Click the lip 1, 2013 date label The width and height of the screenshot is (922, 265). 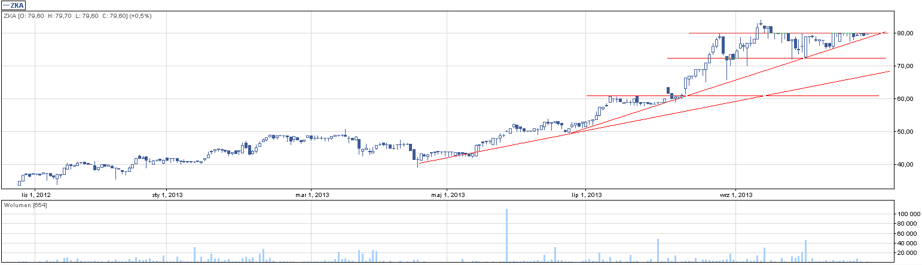[587, 195]
